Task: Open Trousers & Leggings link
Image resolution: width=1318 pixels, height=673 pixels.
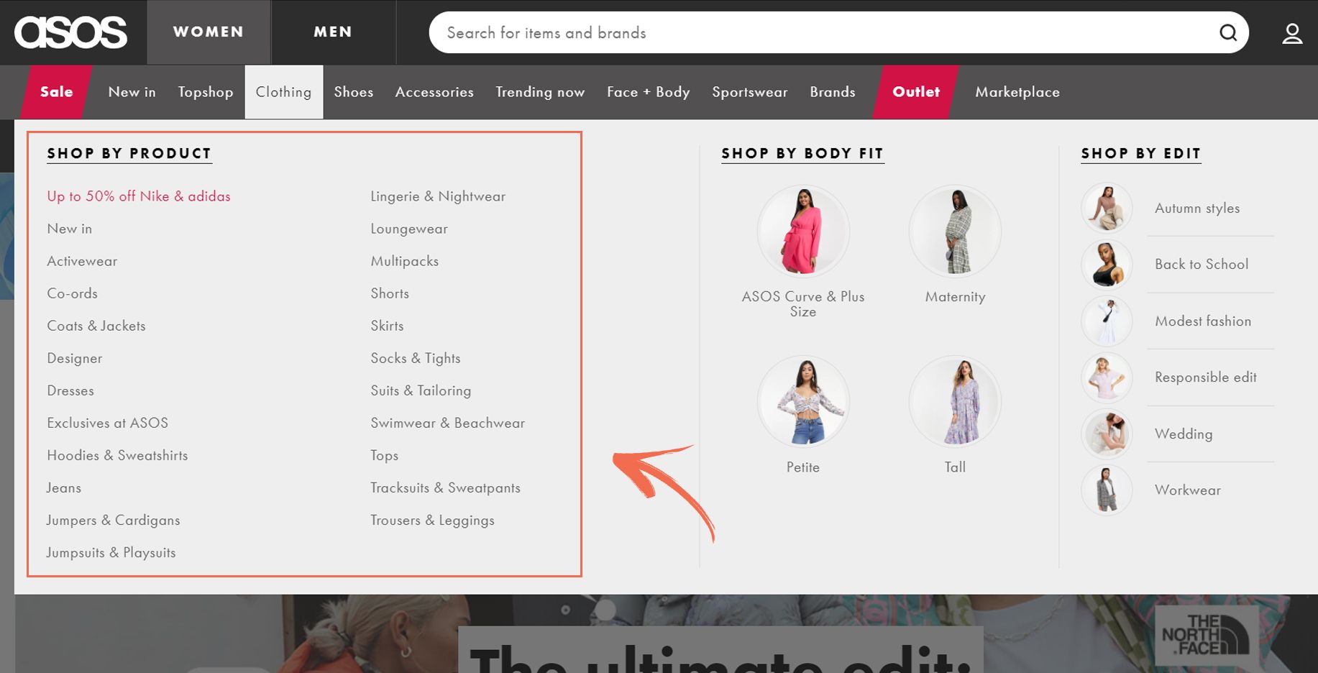Action: 432,520
